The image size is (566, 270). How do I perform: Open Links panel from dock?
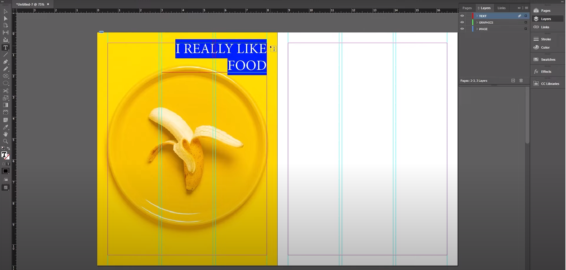coord(547,27)
